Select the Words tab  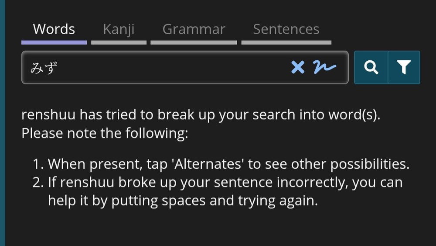tap(54, 29)
